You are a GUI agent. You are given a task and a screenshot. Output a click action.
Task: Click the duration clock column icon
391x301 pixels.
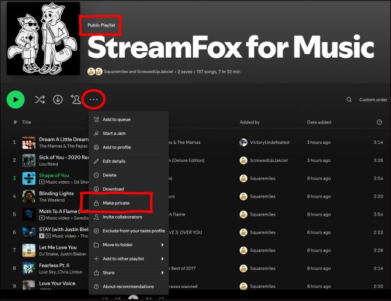click(x=380, y=122)
